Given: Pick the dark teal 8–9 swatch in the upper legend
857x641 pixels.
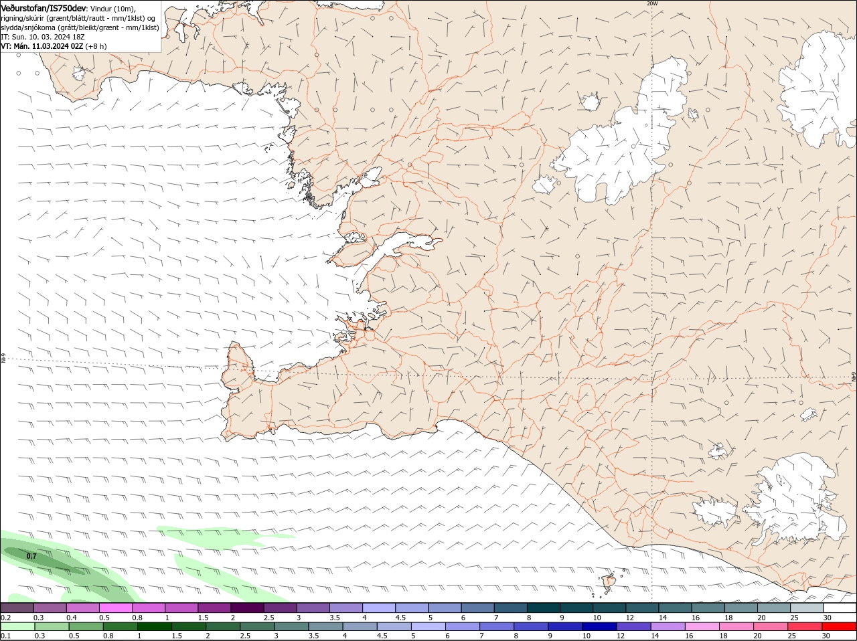Looking at the screenshot, I should [544, 608].
